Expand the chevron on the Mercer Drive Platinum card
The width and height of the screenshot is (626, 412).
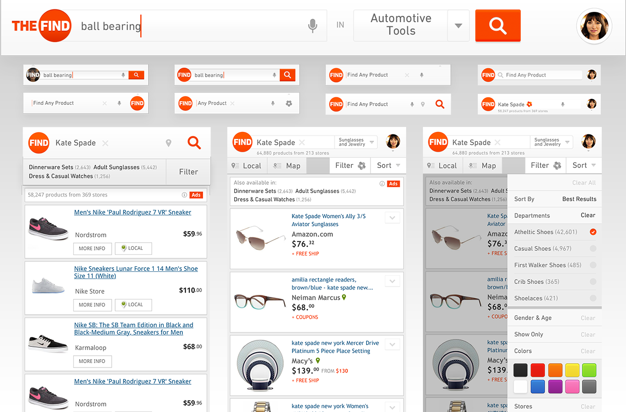tap(392, 344)
